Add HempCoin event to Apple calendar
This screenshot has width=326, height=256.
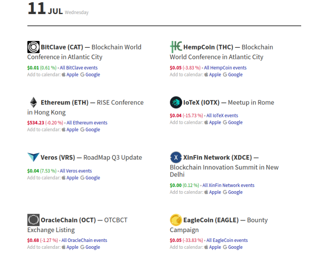point(215,75)
